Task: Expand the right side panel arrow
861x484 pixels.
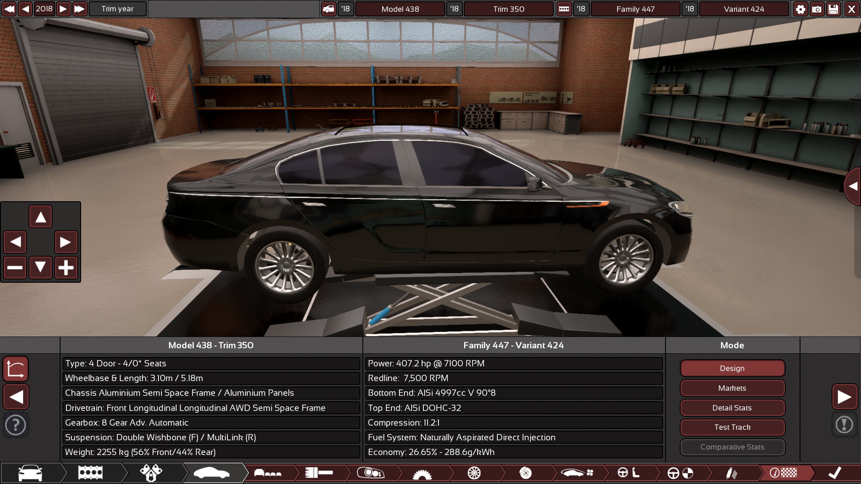Action: tap(853, 186)
